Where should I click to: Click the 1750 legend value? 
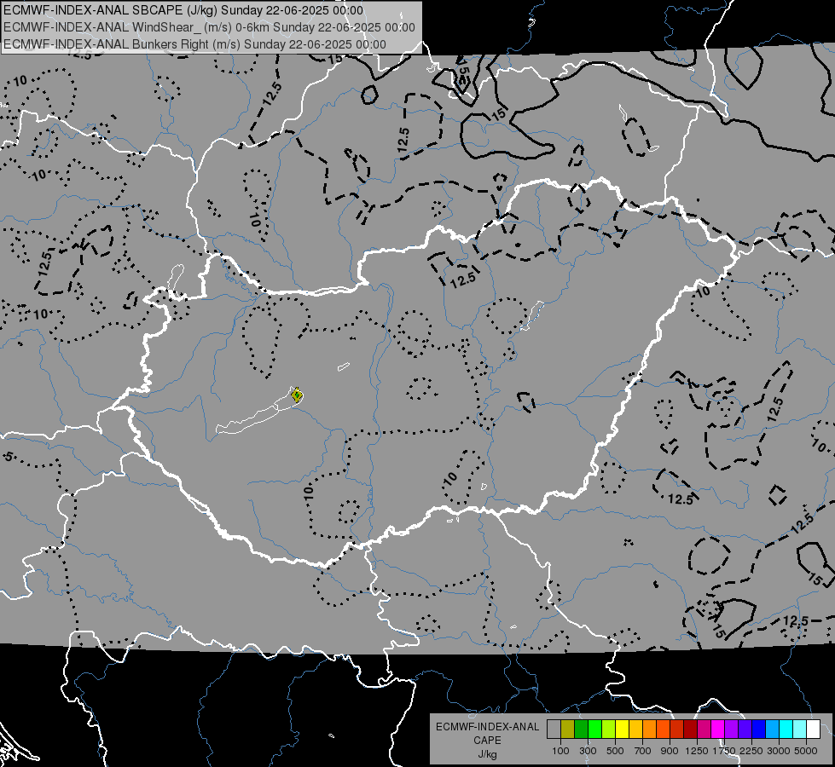coord(724,751)
